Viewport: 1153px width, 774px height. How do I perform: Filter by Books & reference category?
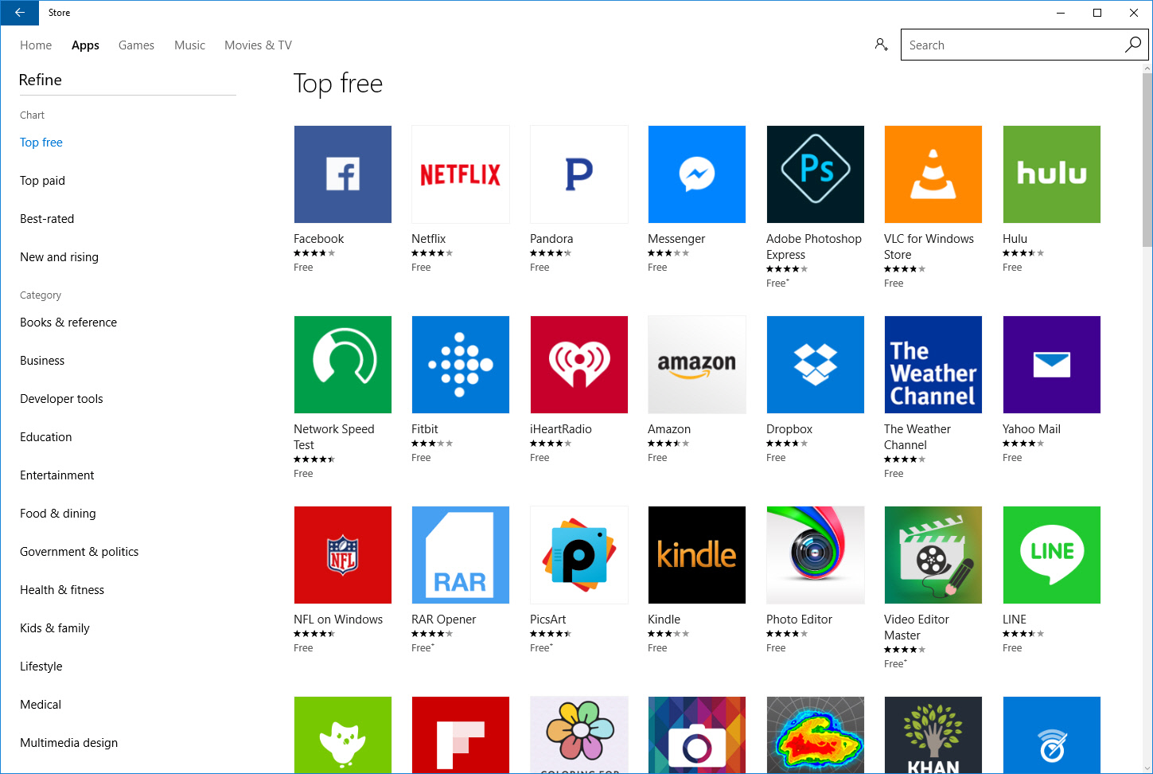(x=68, y=322)
